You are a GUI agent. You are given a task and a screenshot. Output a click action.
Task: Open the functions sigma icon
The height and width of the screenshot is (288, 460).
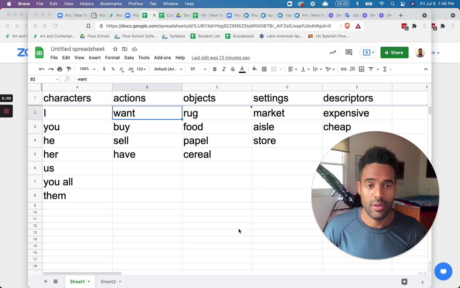tap(385, 69)
